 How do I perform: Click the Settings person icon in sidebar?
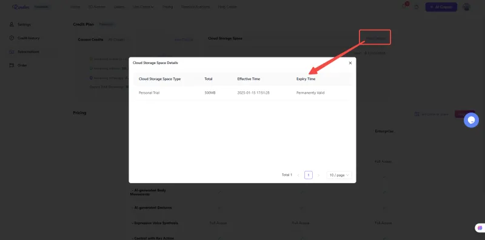point(12,24)
